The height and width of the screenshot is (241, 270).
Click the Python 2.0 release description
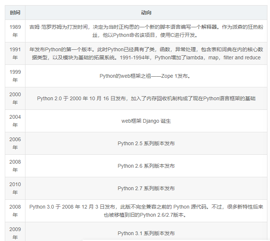click(x=146, y=98)
